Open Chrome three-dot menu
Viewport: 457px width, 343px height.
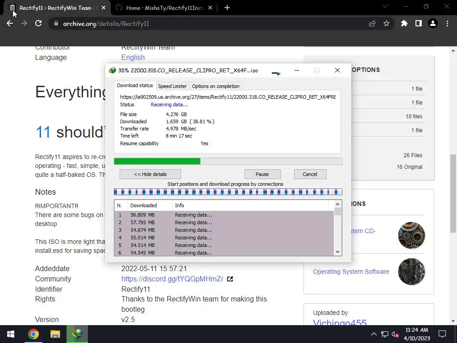447,24
